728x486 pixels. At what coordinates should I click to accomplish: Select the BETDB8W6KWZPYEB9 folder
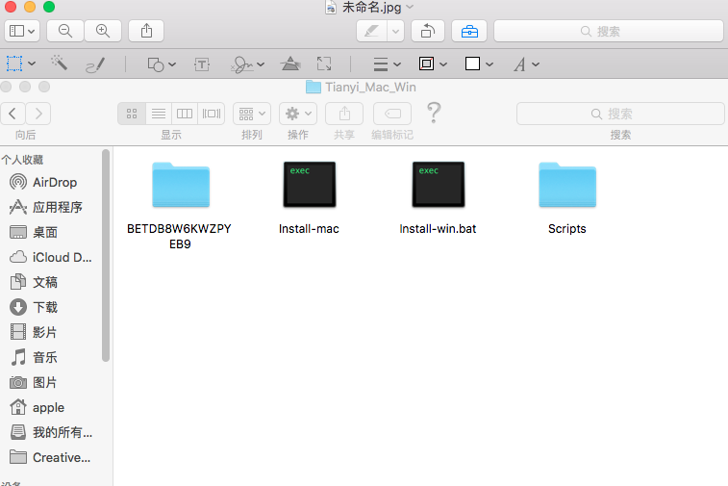181,185
